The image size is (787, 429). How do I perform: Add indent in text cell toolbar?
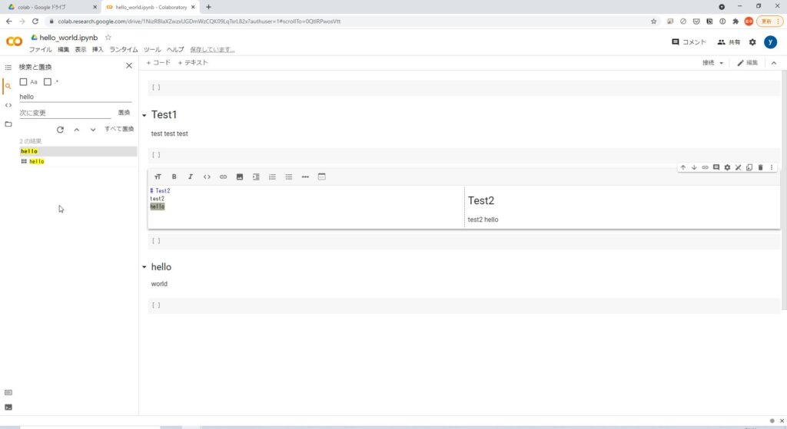256,177
